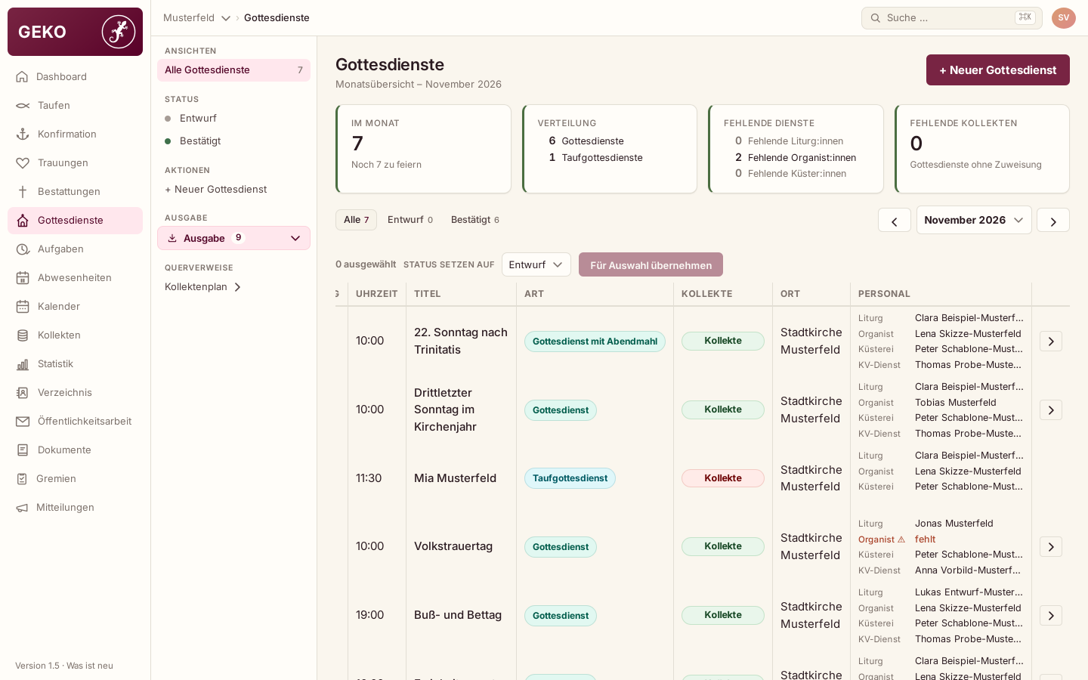Open Statistik via its bar chart icon
The height and width of the screenshot is (680, 1088).
pyautogui.click(x=23, y=364)
